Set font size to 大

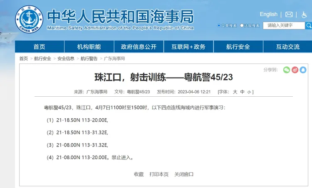pyautogui.click(x=235, y=92)
